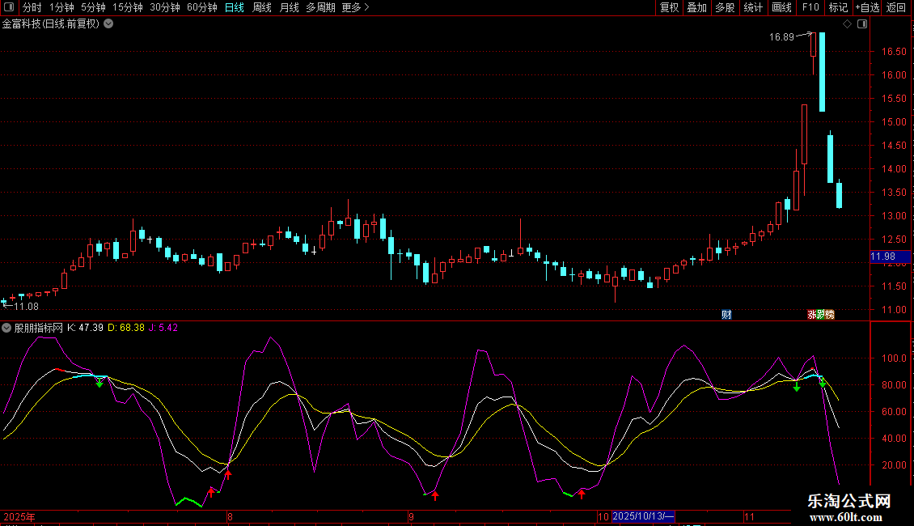Screen dimensions: 914x526
Task: Click the 返回 back button
Action: click(896, 7)
